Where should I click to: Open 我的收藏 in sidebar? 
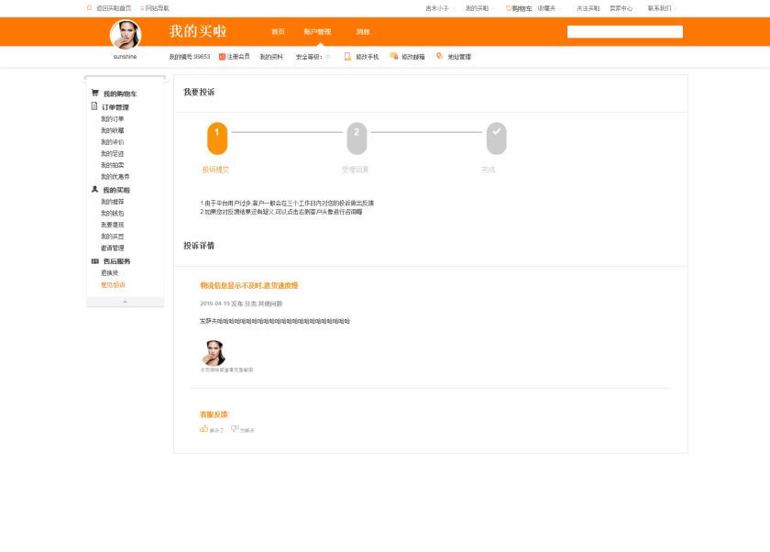point(113,130)
